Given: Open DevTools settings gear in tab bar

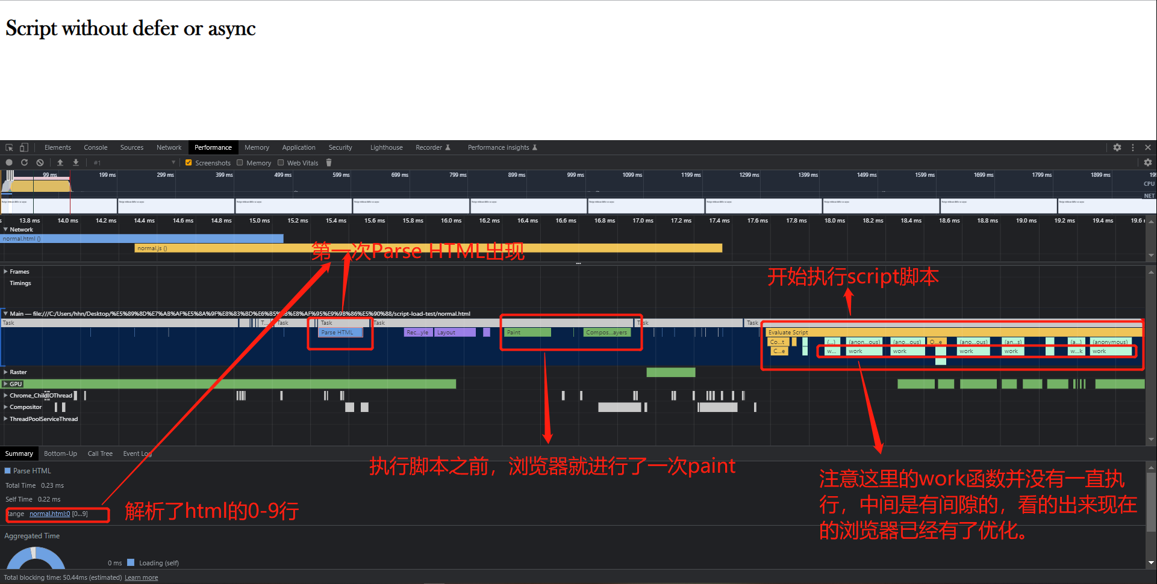Looking at the screenshot, I should (x=1117, y=147).
